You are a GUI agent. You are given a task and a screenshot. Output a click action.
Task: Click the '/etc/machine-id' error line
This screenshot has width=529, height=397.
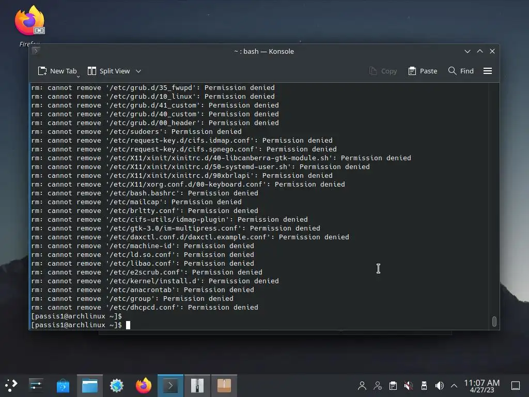pos(143,246)
